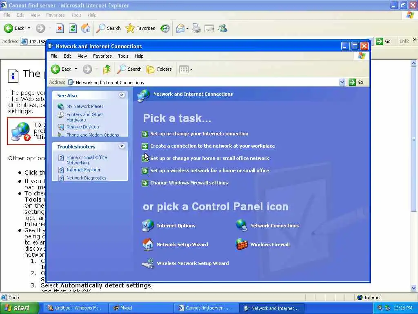Open Back history dropdown in Network Connections window
The height and width of the screenshot is (314, 418).
tap(76, 69)
